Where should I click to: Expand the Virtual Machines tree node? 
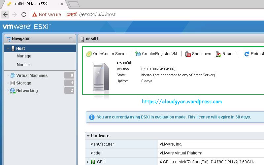(8, 76)
